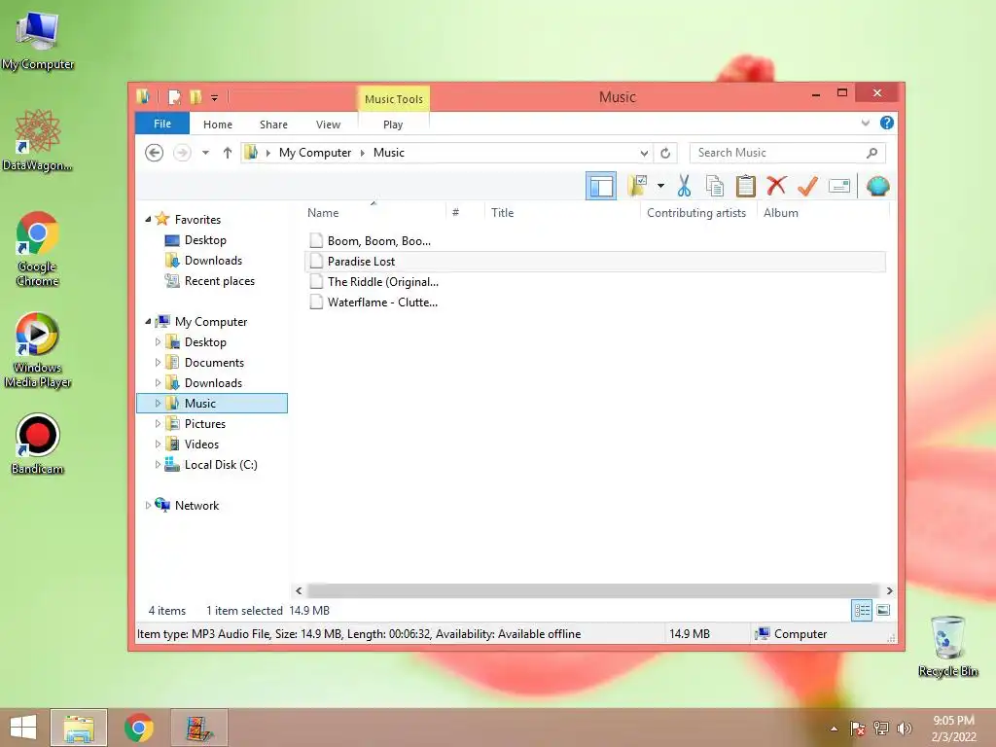
Task: Collapse the Favorites tree group
Action: 148,219
